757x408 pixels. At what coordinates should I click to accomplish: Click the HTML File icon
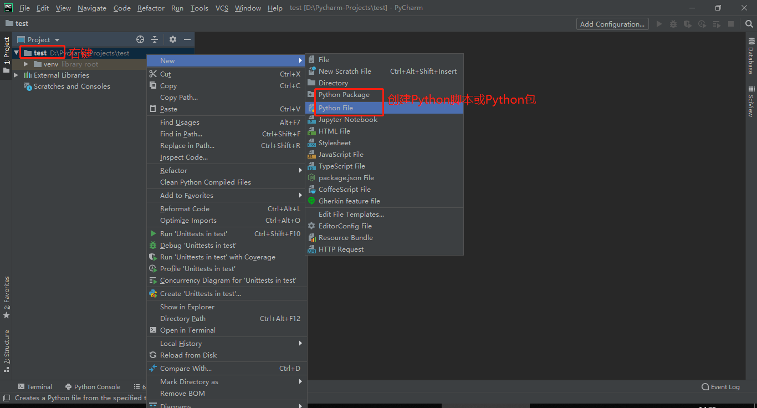[x=311, y=131]
